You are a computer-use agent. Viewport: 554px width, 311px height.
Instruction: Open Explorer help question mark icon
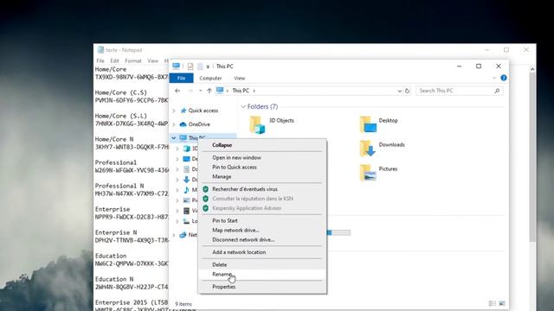tap(504, 78)
